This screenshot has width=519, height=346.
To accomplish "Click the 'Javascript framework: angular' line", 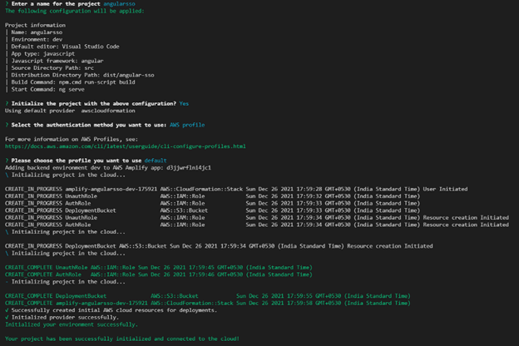I will [57, 62].
